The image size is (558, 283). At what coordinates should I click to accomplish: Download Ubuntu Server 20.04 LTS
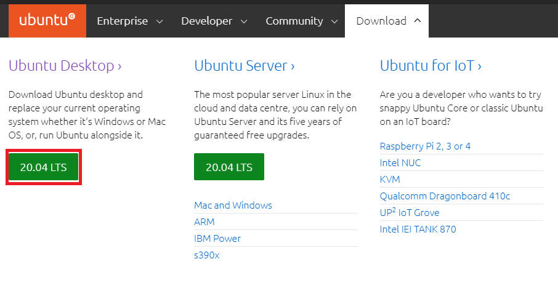coord(229,167)
